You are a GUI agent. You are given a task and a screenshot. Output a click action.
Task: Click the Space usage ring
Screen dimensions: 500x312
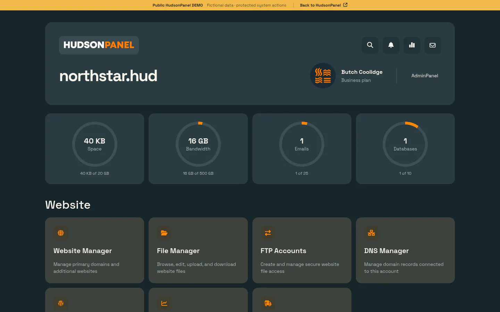[x=95, y=144]
